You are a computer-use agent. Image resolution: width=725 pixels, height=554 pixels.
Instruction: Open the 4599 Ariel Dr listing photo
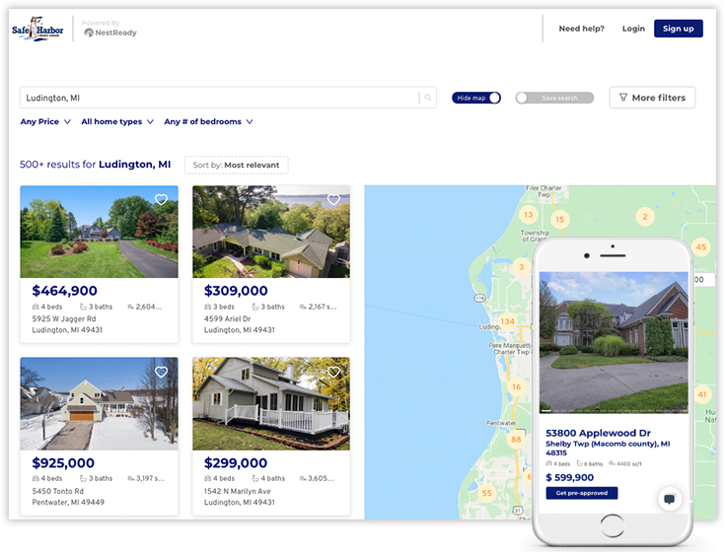[271, 232]
